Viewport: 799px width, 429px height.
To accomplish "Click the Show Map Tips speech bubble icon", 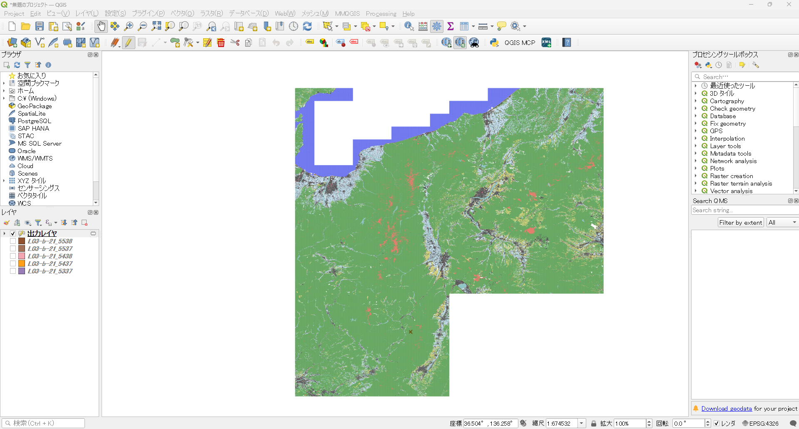I will 502,26.
